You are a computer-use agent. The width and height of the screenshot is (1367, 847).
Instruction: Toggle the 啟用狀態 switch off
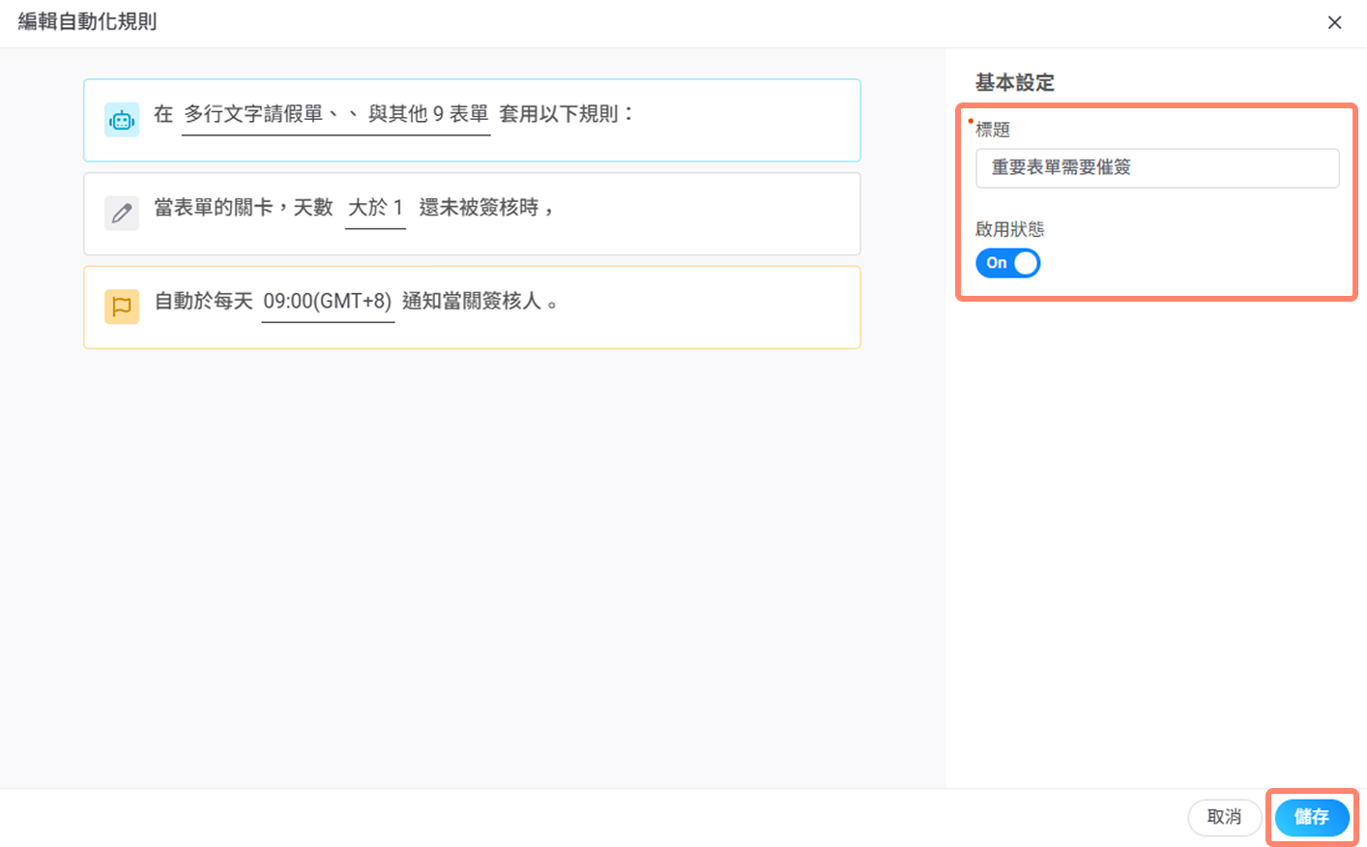1007,263
